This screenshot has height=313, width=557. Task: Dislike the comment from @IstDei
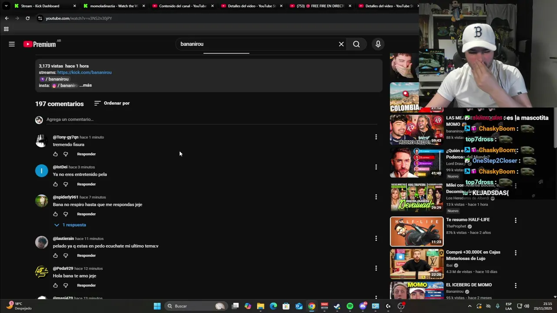tap(66, 184)
